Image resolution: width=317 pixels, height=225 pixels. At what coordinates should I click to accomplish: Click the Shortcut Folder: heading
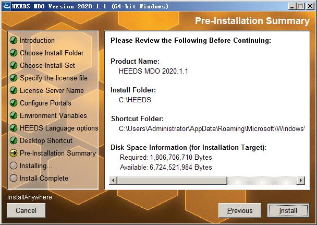click(x=137, y=119)
